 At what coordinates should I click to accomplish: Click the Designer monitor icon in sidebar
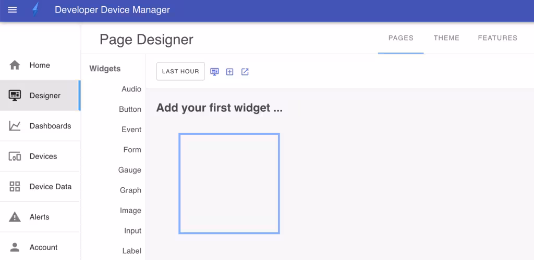15,95
